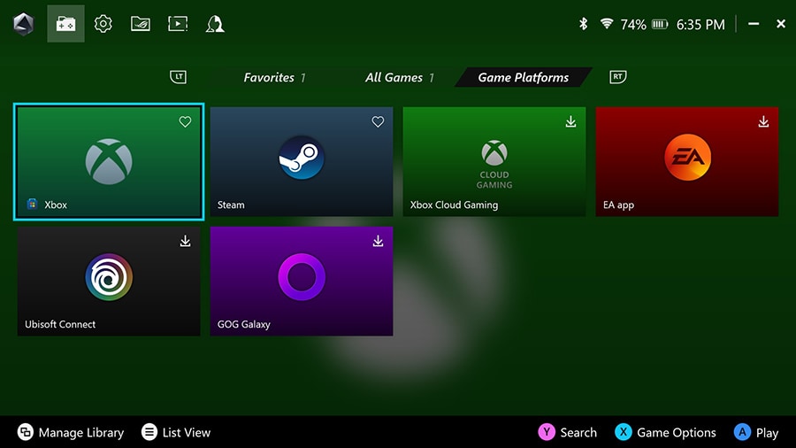Click the headset user support icon
Viewport: 796px width, 448px height.
[x=214, y=24]
